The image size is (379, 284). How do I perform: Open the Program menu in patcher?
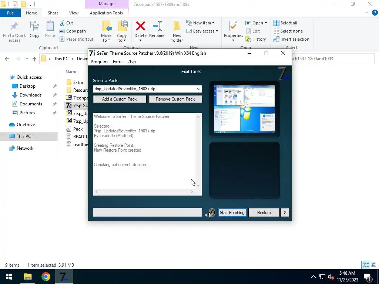point(99,62)
